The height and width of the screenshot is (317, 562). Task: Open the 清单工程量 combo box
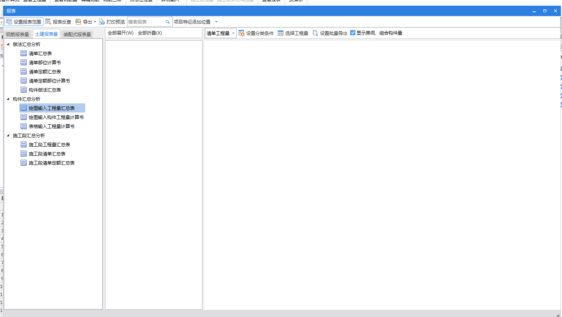pos(221,33)
